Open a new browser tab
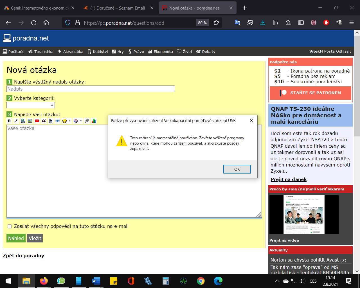This screenshot has height=288, width=360. point(245,8)
